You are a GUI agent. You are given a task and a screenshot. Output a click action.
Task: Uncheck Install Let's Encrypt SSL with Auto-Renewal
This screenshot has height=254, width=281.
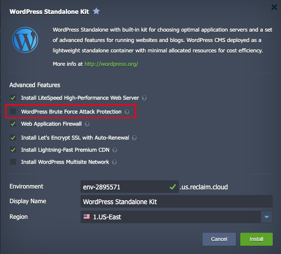(13, 137)
